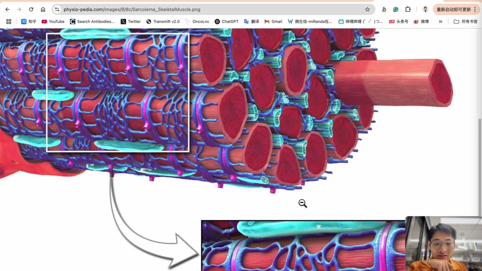Open the browser home page
Image resolution: width=482 pixels, height=271 pixels.
pos(43,9)
